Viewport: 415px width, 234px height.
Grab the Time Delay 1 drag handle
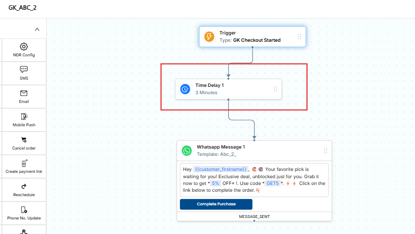click(275, 89)
